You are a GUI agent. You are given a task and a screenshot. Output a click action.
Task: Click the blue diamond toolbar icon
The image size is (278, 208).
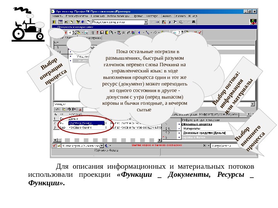pos(83,22)
